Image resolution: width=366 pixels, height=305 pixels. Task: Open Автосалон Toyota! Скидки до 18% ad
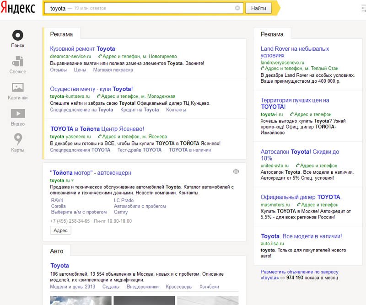300,155
